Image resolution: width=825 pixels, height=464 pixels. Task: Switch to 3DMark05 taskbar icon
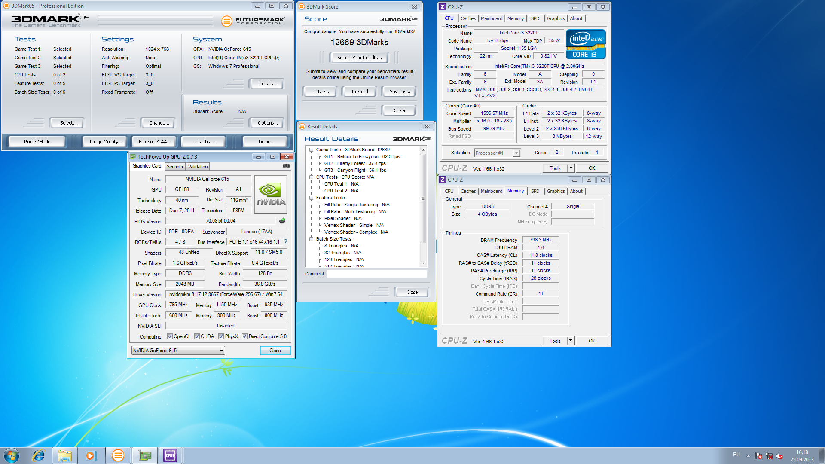(118, 455)
